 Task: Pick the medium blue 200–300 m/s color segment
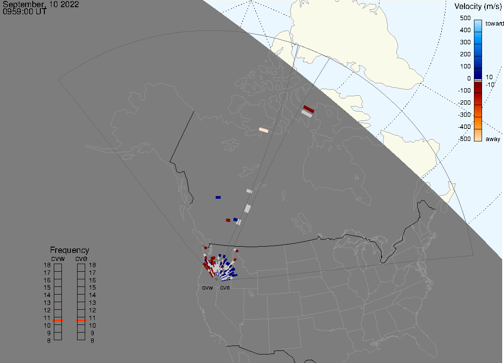478,50
